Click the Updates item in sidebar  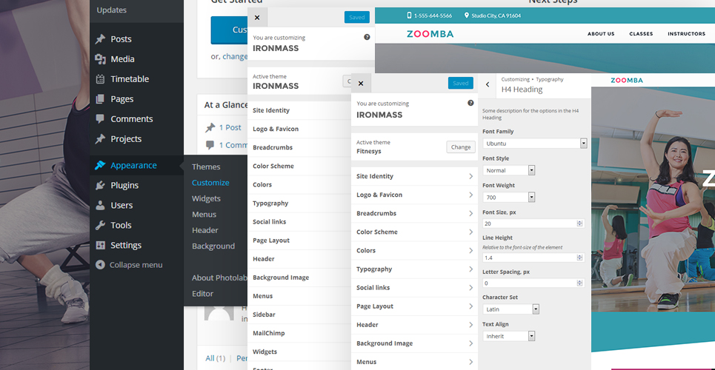(112, 10)
